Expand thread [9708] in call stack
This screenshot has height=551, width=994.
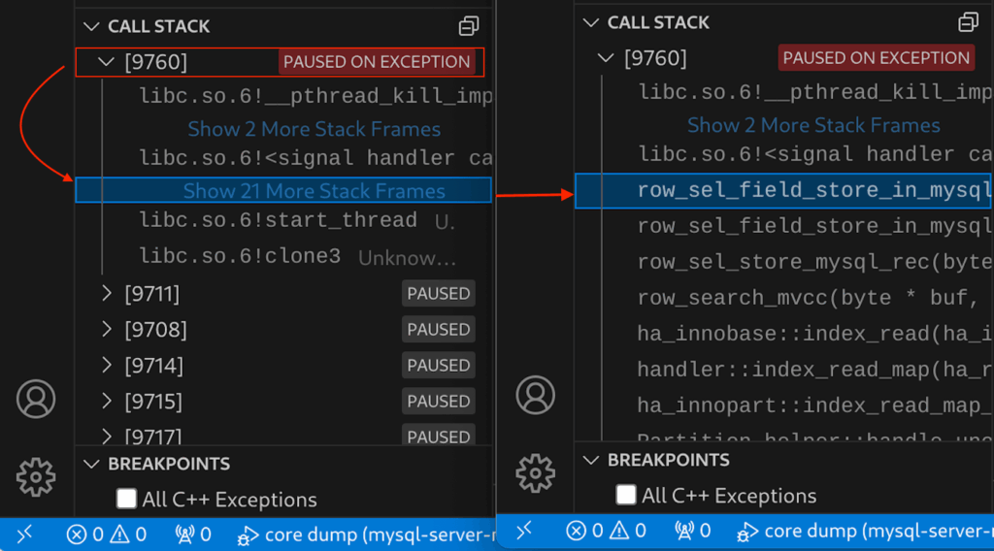tap(107, 330)
